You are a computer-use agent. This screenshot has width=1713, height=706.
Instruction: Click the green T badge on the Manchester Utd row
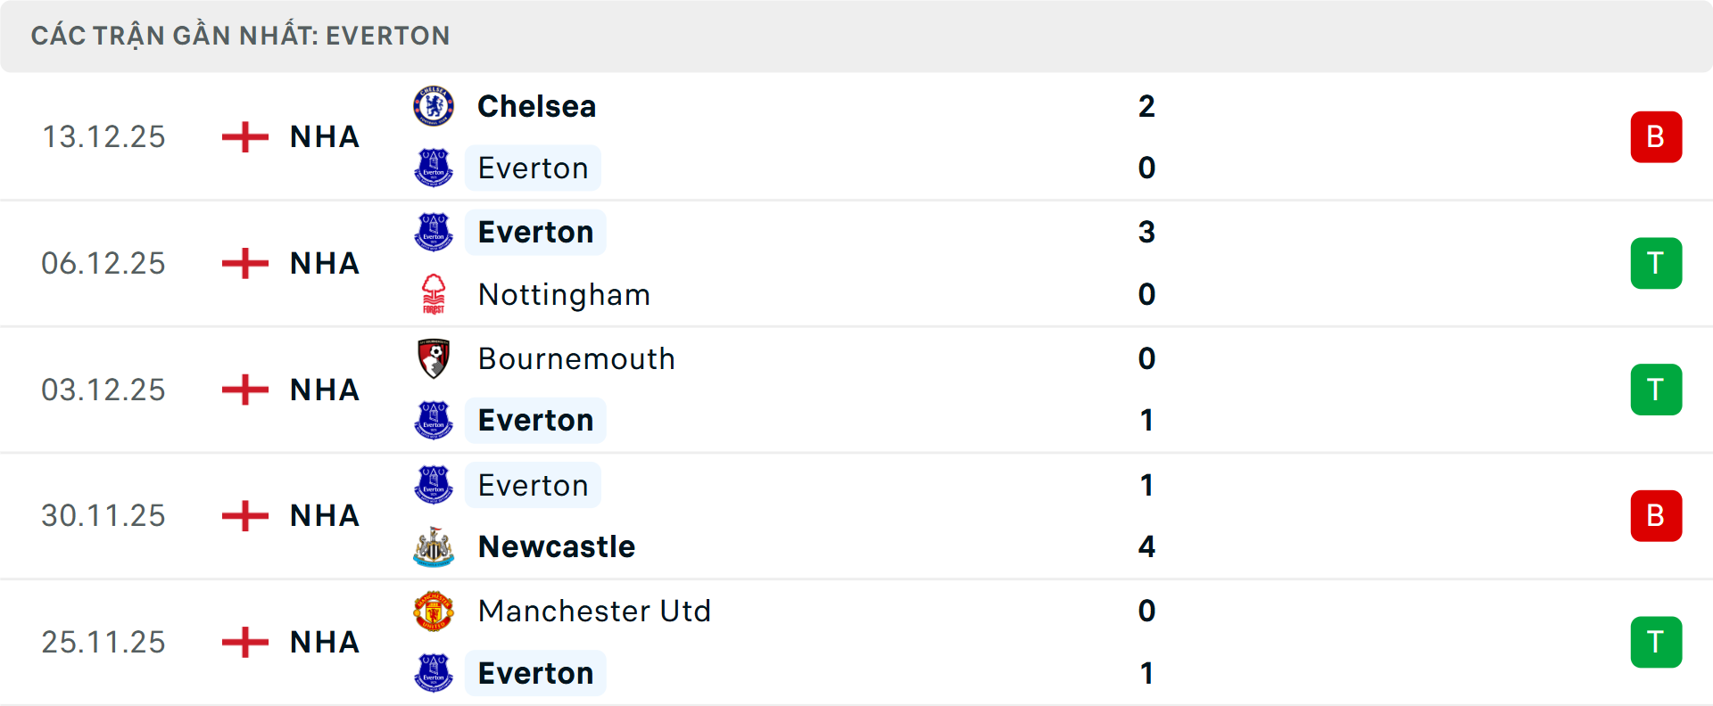pos(1656,642)
